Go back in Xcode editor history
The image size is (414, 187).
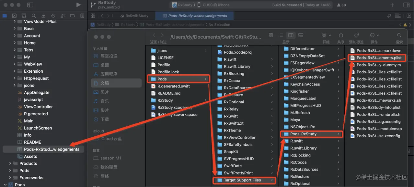click(x=102, y=16)
